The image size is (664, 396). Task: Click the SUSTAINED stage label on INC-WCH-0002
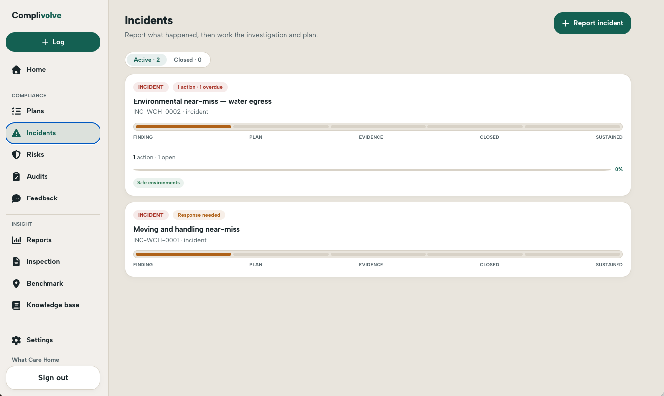609,137
